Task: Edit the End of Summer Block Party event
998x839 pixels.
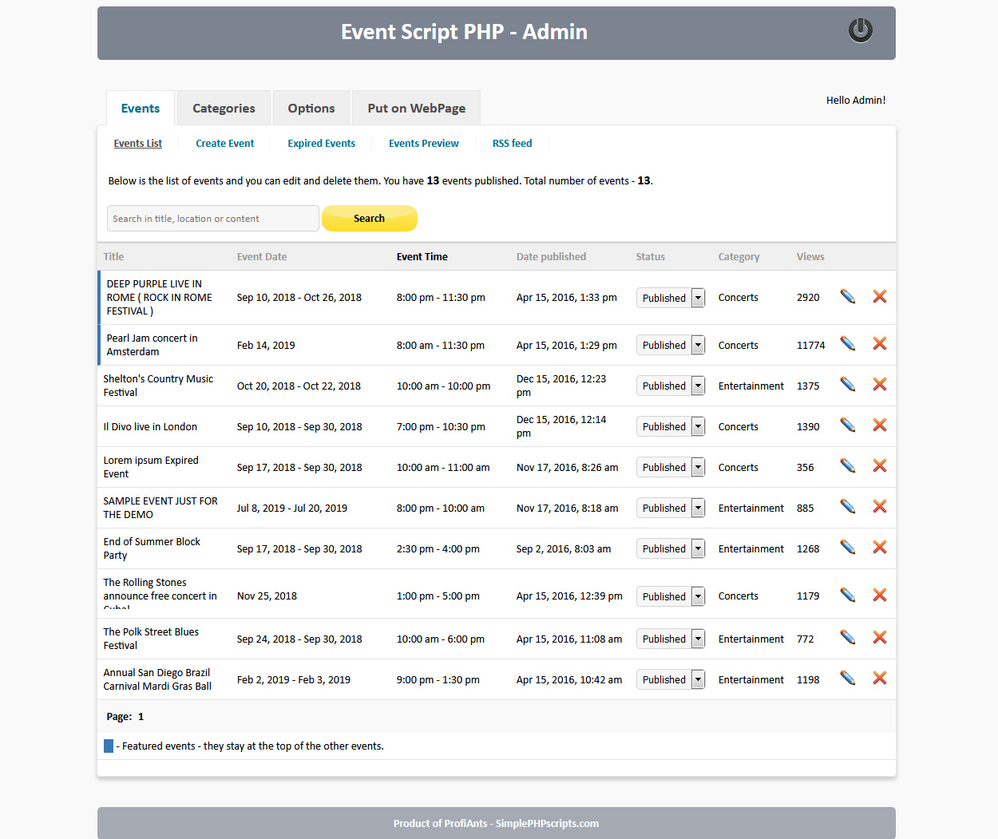Action: (847, 547)
